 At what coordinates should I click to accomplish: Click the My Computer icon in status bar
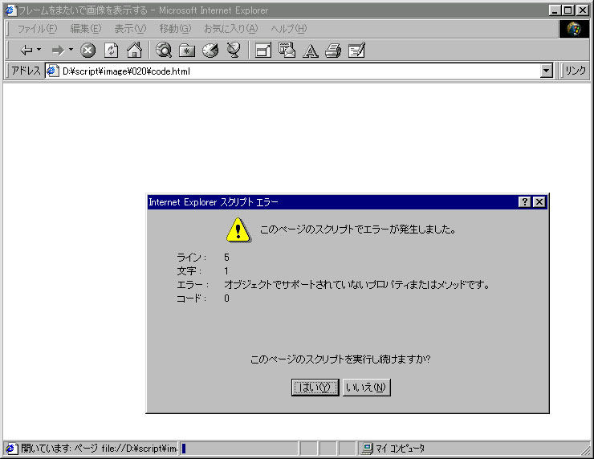[x=367, y=449]
